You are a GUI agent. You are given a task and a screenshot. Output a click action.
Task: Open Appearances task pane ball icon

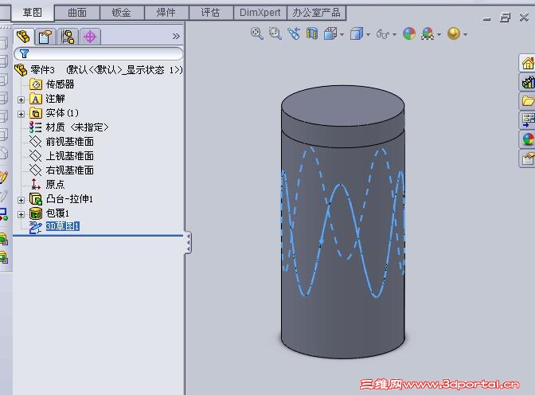click(x=528, y=139)
